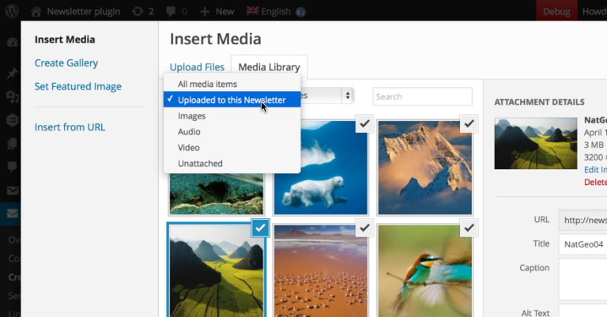Click the URL field in attachment details
Image resolution: width=607 pixels, height=317 pixels.
click(x=582, y=221)
